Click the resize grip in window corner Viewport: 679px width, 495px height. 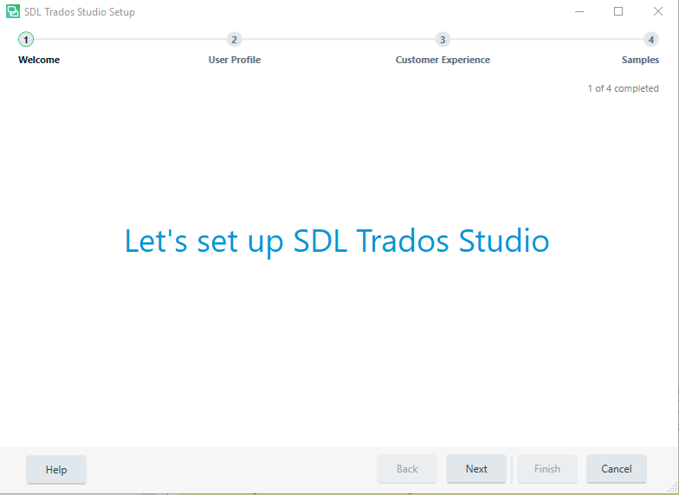[x=672, y=487]
